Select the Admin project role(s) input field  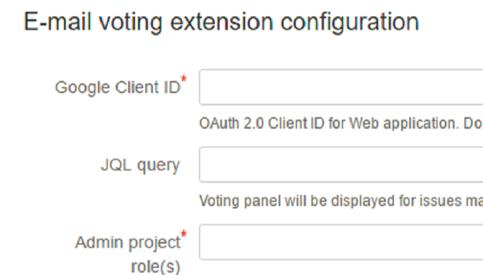tap(340, 242)
